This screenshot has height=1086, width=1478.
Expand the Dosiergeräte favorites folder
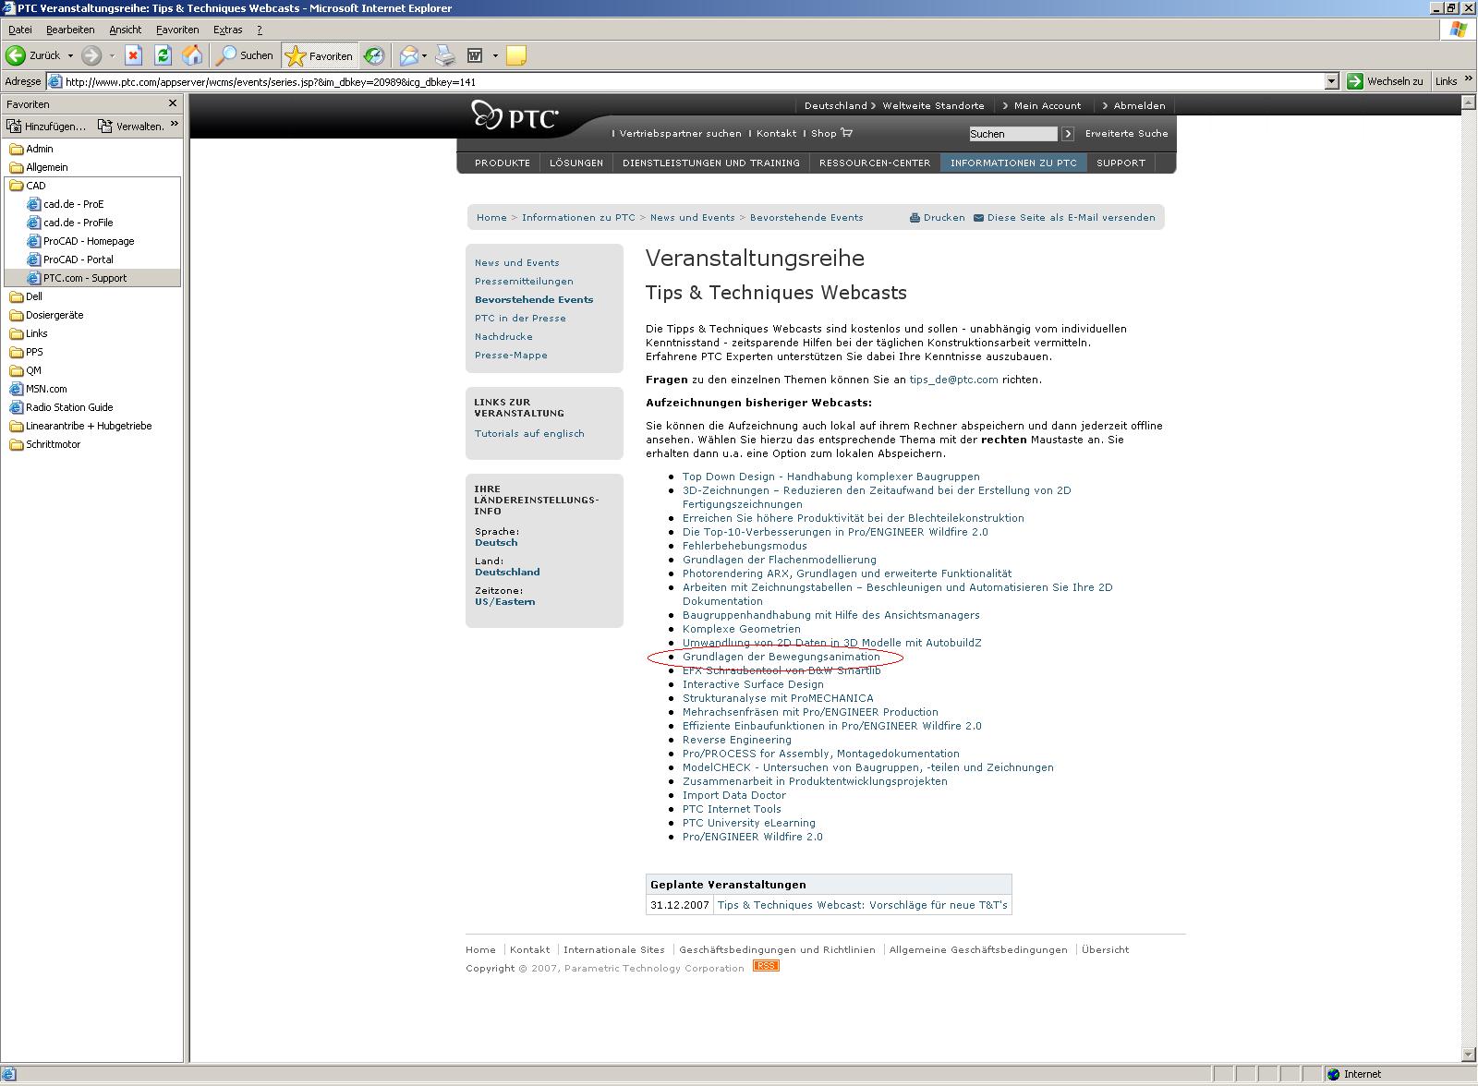(45, 315)
